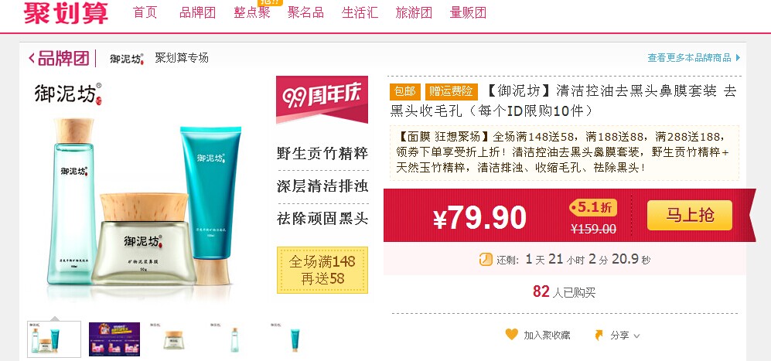Screen dimensions: 771x361
Task: Expand the 分享 dropdown chevron
Action: click(x=636, y=336)
